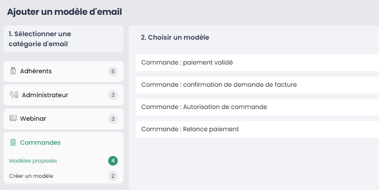The width and height of the screenshot is (379, 190).
Task: Click the green badge showing 4
Action: click(x=113, y=161)
